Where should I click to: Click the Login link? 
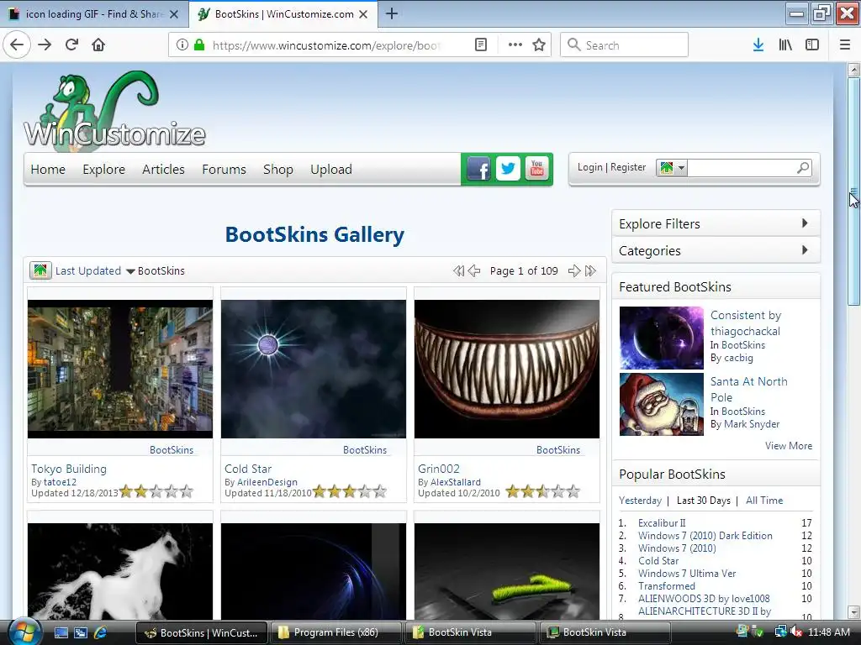click(589, 167)
